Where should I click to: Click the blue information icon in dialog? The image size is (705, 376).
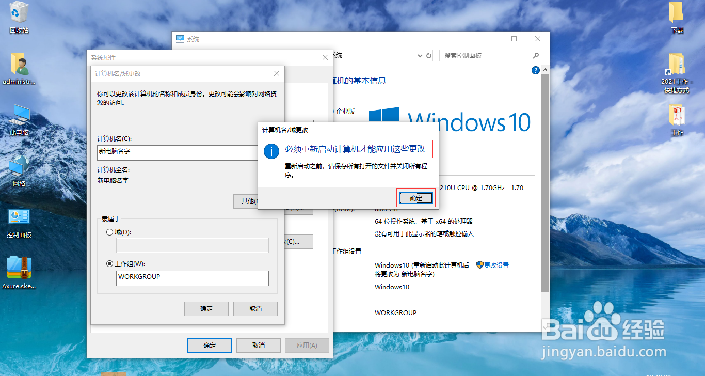click(271, 151)
